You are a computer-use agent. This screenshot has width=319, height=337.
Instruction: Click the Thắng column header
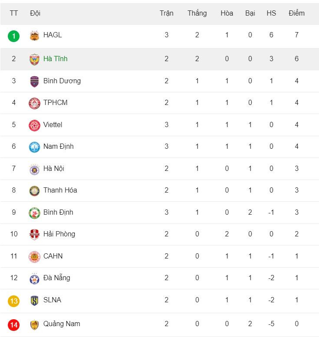tap(197, 13)
